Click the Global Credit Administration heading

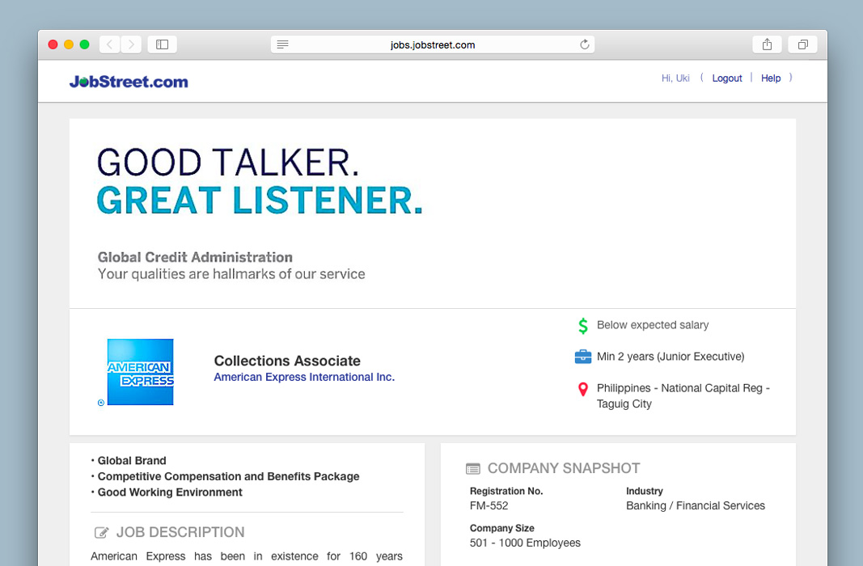tap(195, 257)
